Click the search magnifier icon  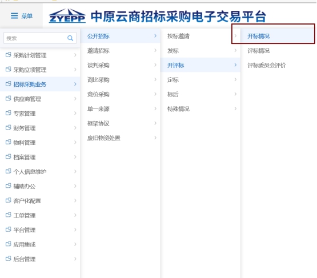coord(70,38)
